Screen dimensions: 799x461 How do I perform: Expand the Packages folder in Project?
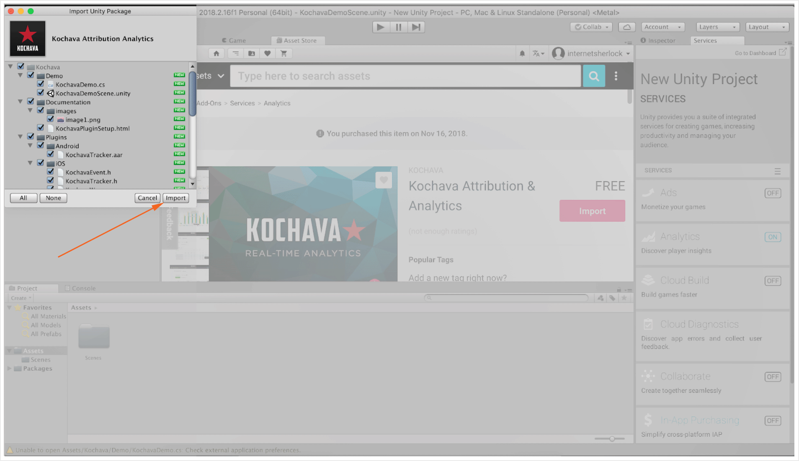tap(9, 369)
